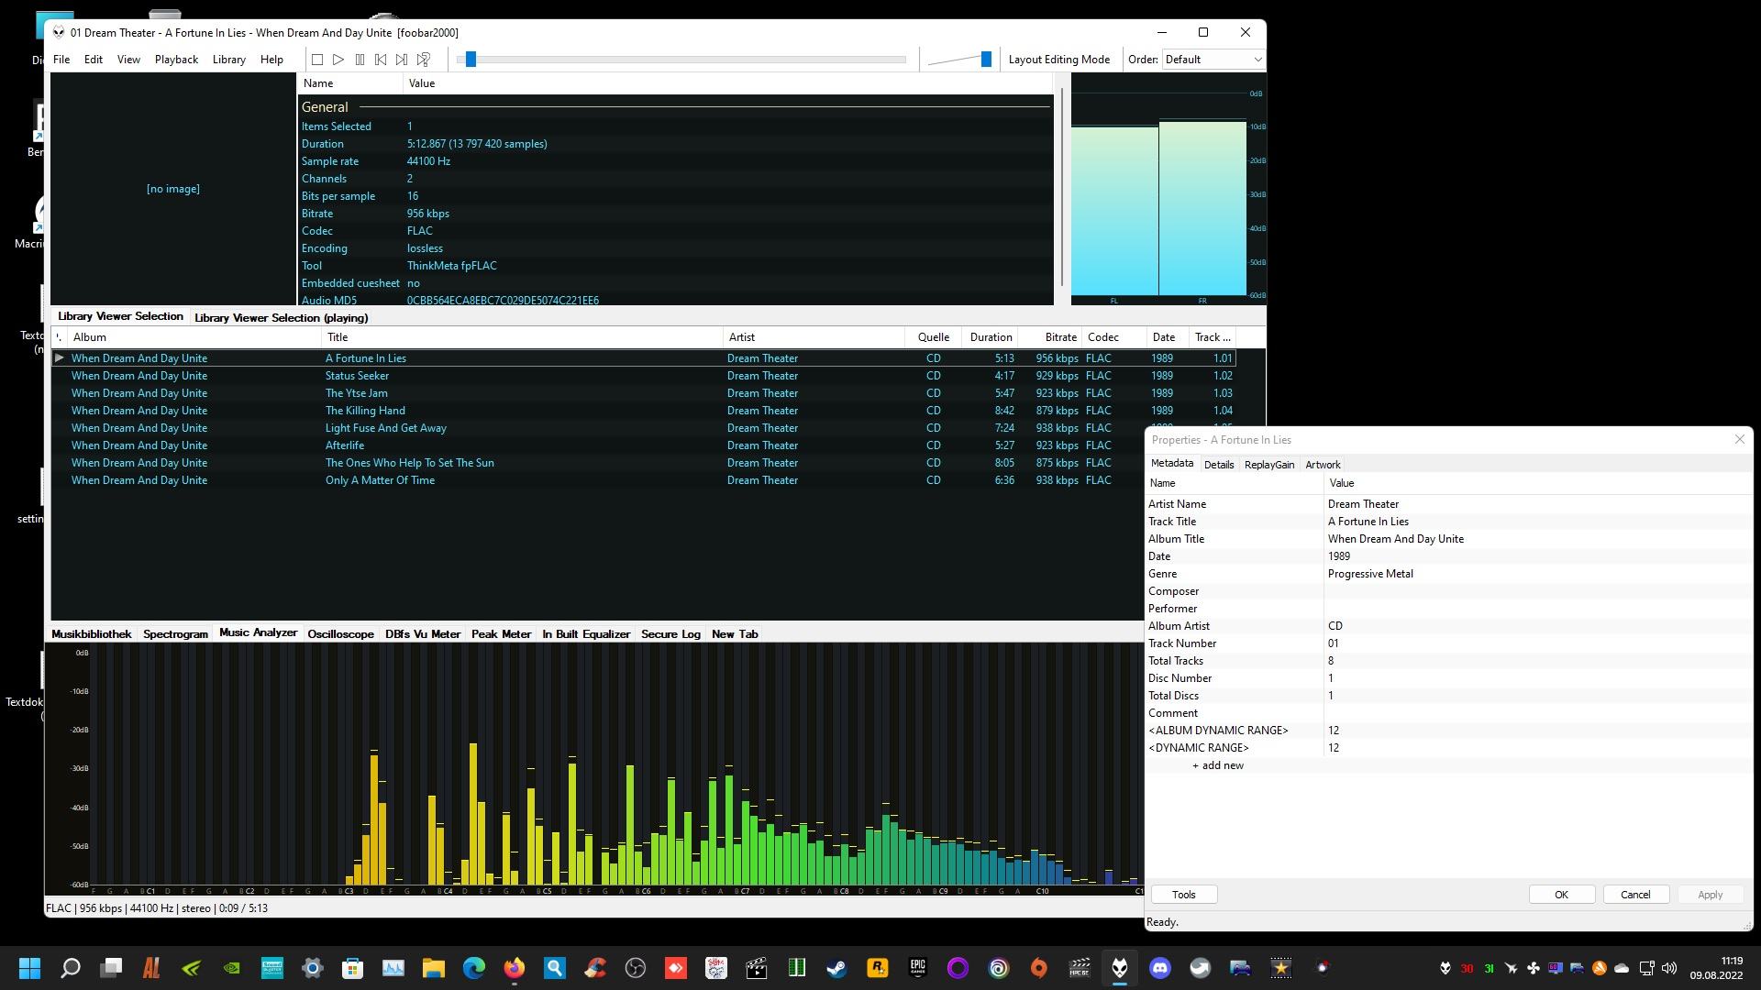Viewport: 1761px width, 990px height.
Task: Skip to the previous track
Action: pos(381,60)
